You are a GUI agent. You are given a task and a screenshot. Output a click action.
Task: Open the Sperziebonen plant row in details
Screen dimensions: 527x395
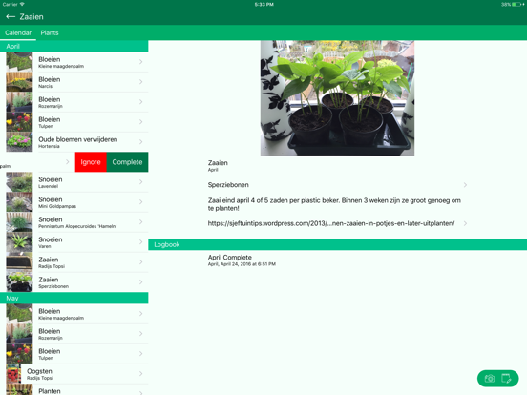(337, 185)
